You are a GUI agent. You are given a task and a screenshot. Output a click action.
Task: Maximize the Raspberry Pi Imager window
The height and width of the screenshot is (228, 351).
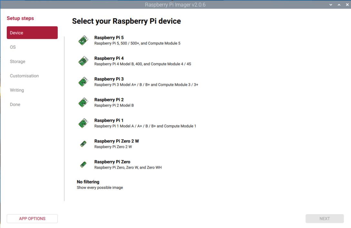point(339,5)
